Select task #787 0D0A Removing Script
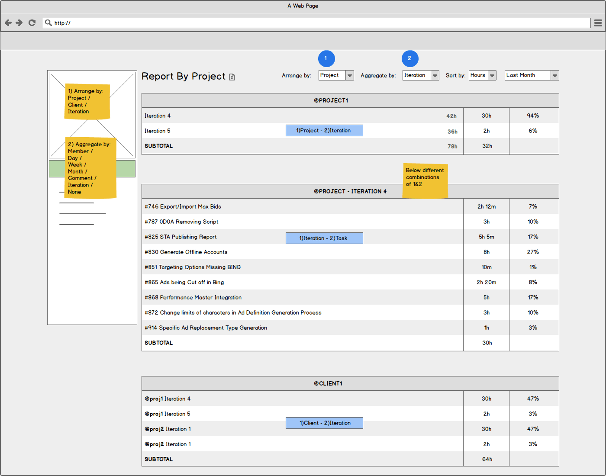The image size is (606, 476). [x=350, y=222]
